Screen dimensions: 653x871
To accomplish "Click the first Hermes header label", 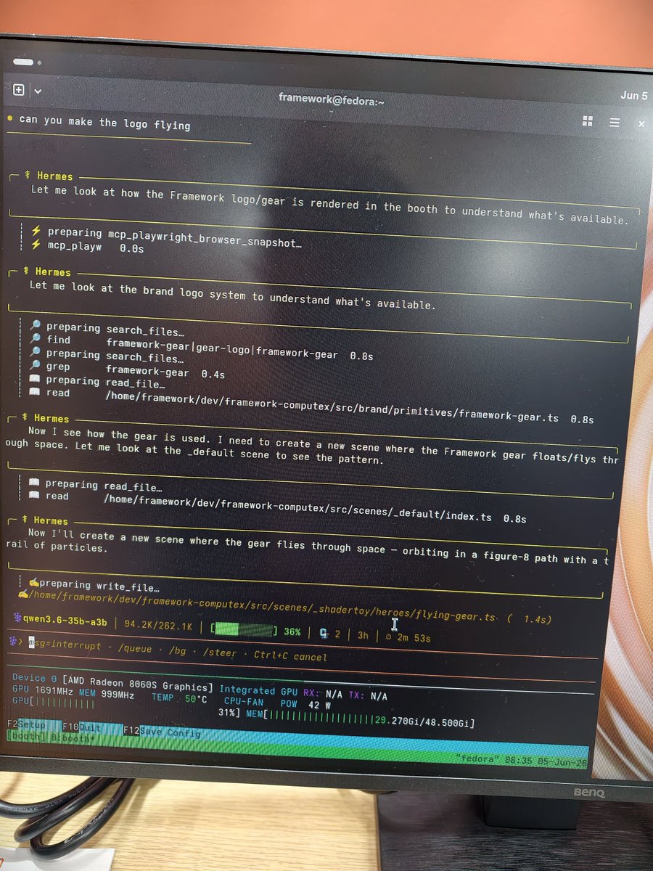I will tap(55, 176).
